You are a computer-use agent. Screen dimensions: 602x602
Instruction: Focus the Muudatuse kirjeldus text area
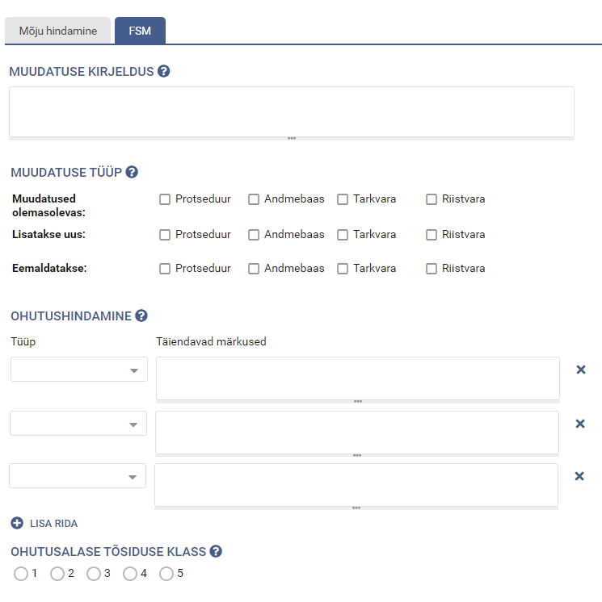[292, 111]
